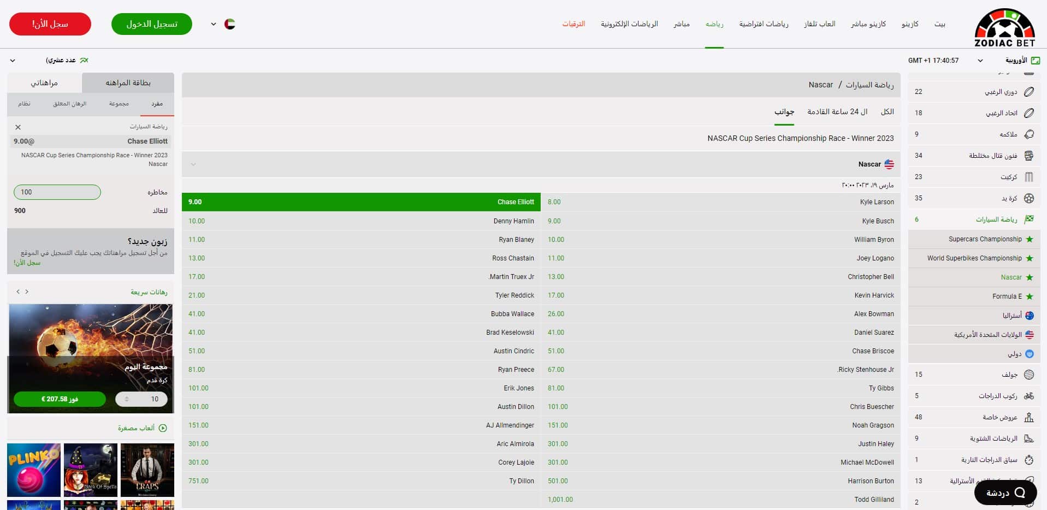Open the European view dropdown arrow
1047x510 pixels.
click(x=980, y=61)
